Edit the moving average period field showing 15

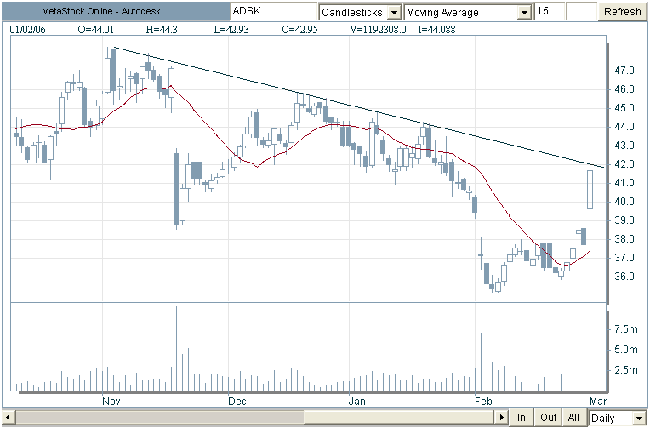[550, 12]
